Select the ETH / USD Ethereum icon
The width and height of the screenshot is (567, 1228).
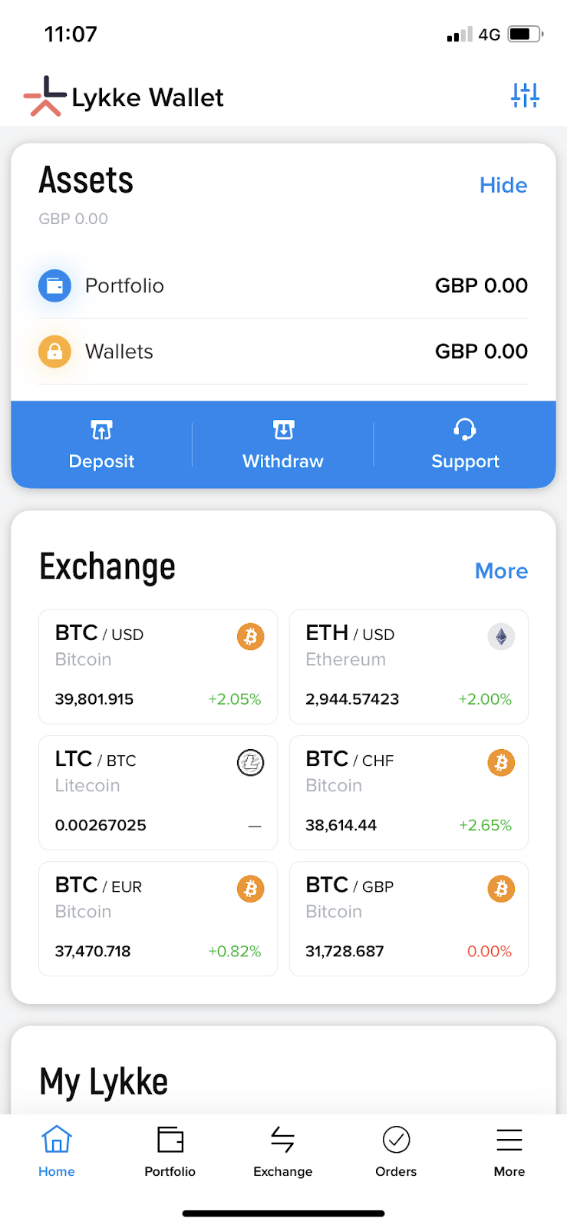pos(501,636)
